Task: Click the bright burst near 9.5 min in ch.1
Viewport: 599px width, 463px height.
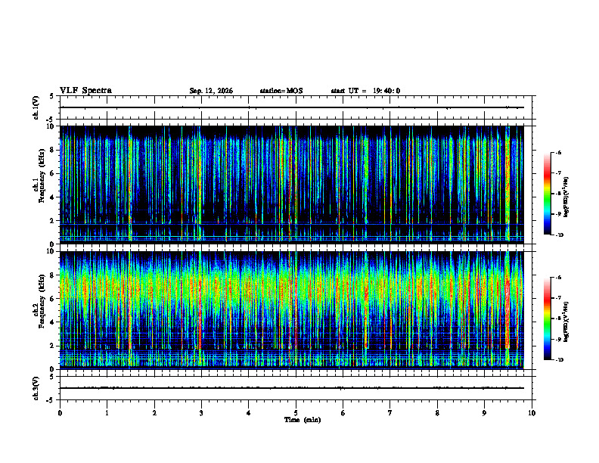Action: pyautogui.click(x=507, y=183)
